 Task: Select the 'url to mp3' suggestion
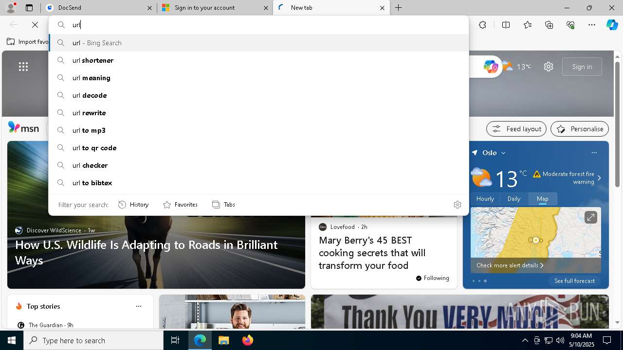[x=258, y=130]
